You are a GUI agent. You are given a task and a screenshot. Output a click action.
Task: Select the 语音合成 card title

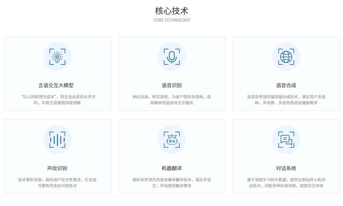point(286,85)
